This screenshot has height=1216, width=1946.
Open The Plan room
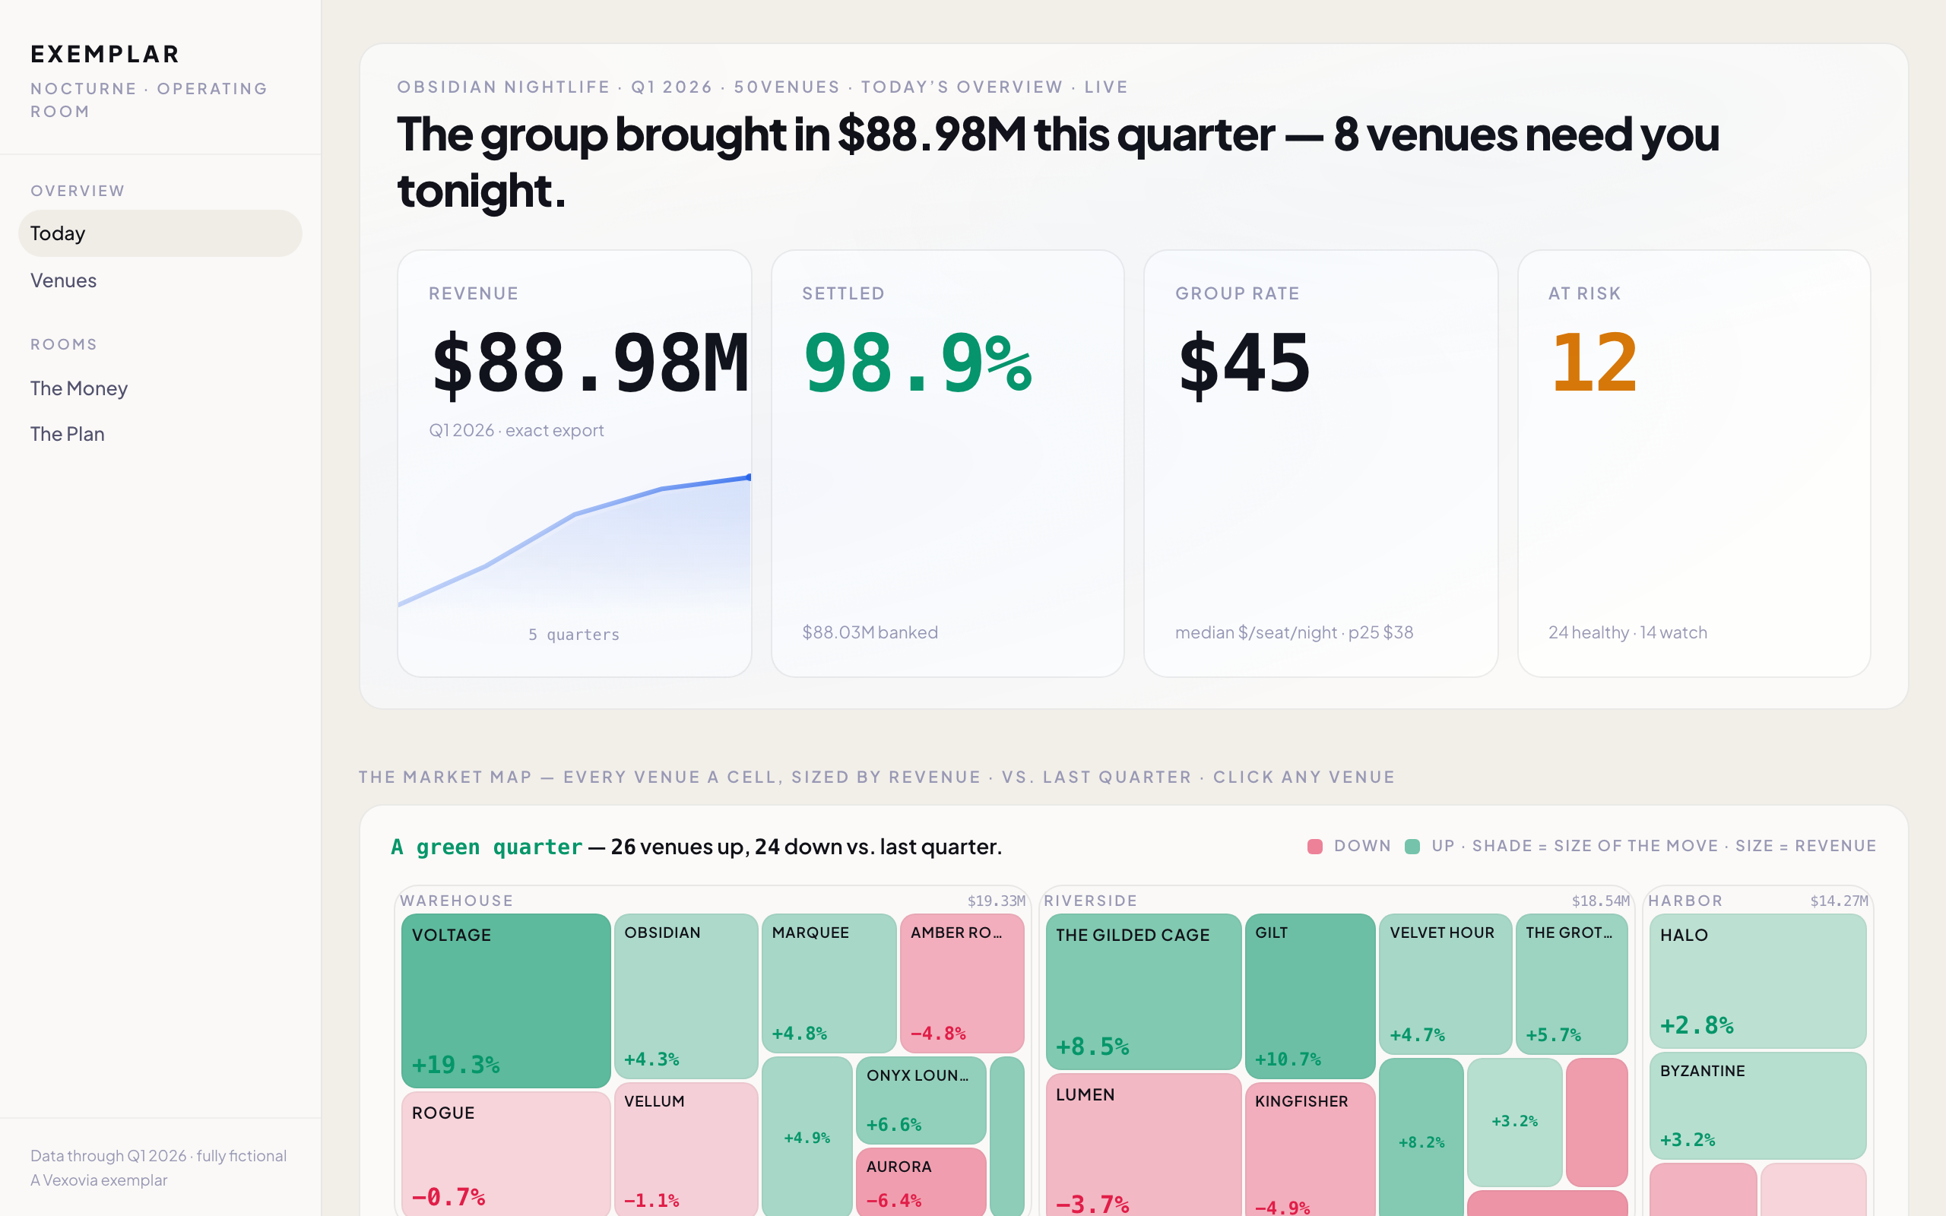coord(160,434)
